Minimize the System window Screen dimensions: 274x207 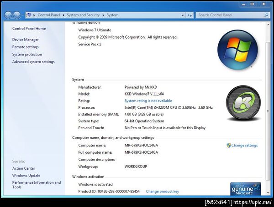243,5
